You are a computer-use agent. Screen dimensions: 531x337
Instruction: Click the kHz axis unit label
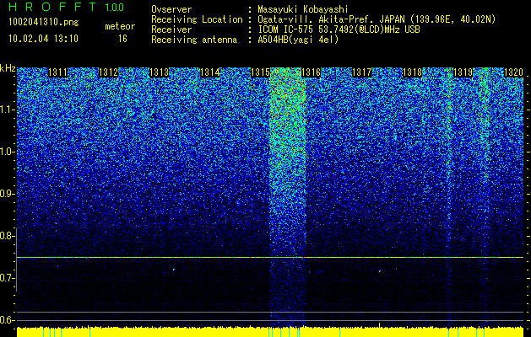tap(8, 68)
